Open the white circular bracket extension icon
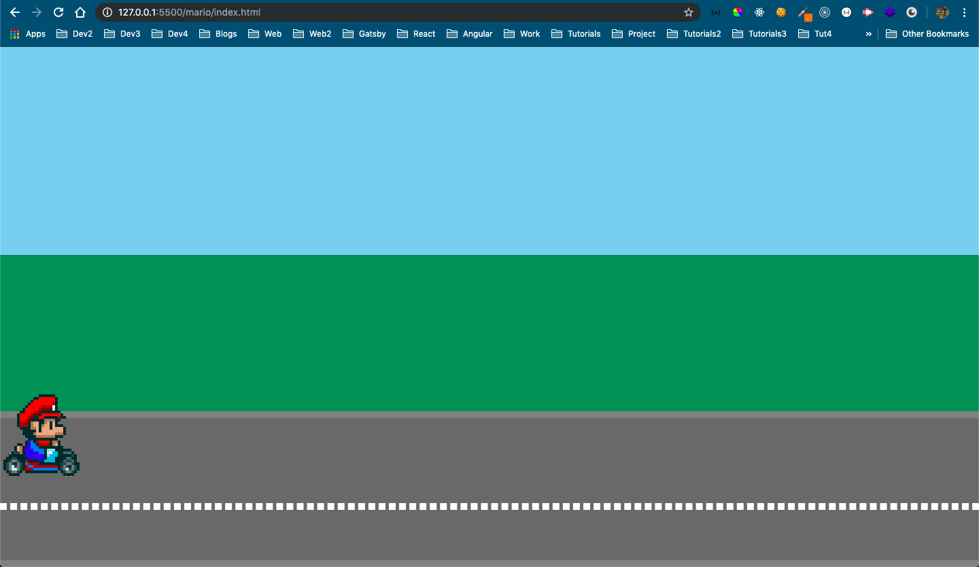This screenshot has width=979, height=567. 846,12
